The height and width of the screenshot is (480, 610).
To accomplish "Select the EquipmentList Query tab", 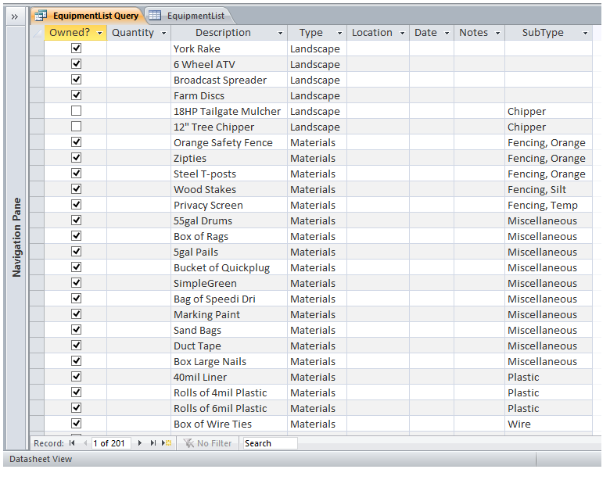I will tap(88, 16).
